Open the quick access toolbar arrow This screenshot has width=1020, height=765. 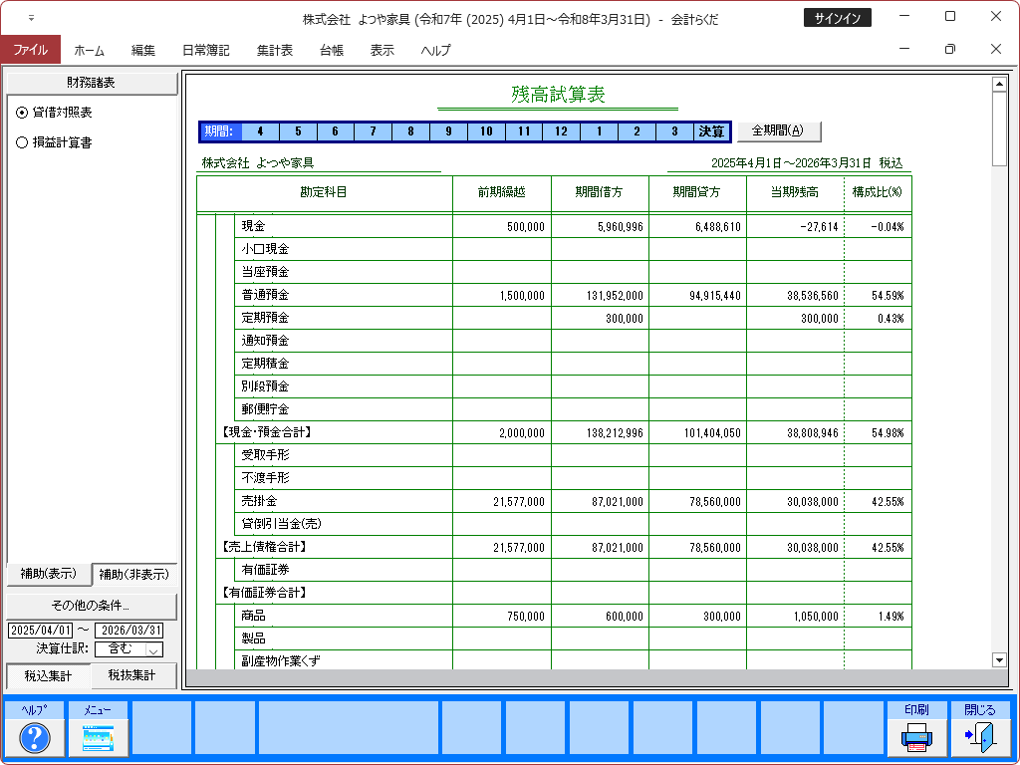click(x=31, y=18)
